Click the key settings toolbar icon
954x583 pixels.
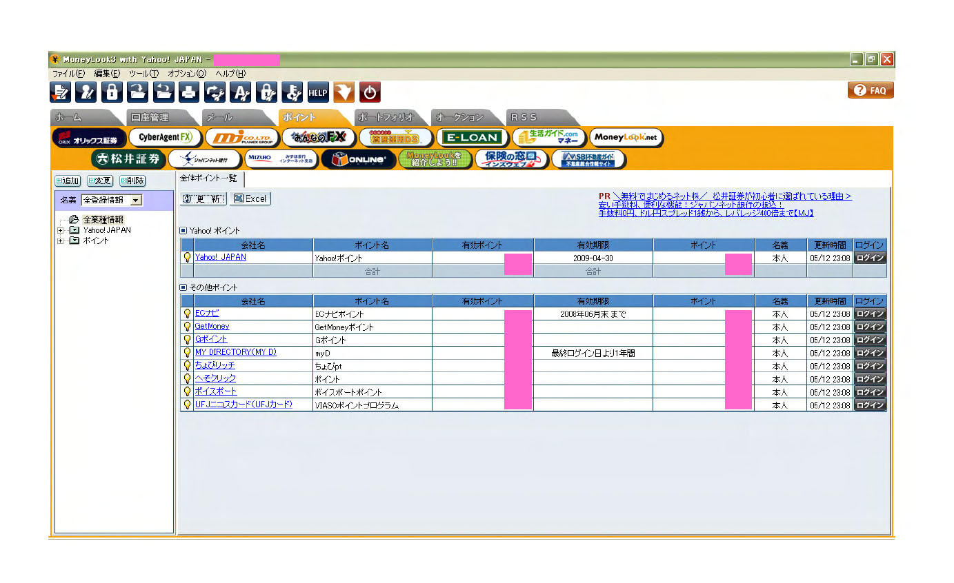pos(292,92)
